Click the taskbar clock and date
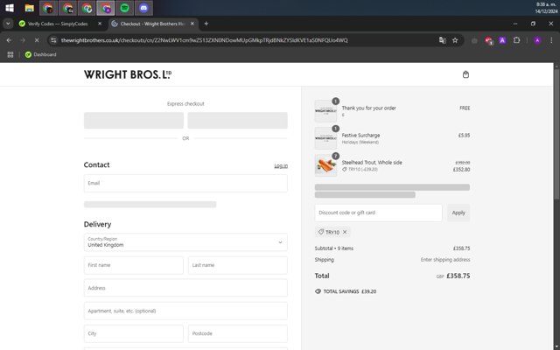Screen dimensions: 560x350 [546, 8]
